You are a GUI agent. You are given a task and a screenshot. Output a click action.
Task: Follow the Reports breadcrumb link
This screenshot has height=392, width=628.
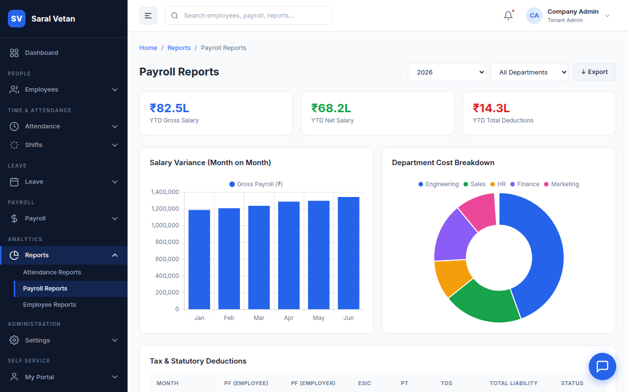[x=179, y=48]
